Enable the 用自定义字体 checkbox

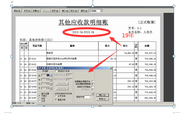pos(56,71)
